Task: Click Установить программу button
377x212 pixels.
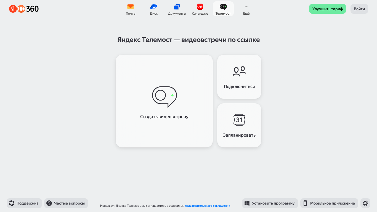Action: click(270, 203)
